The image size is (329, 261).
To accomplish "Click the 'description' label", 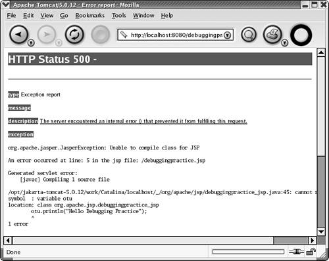I will point(23,121).
